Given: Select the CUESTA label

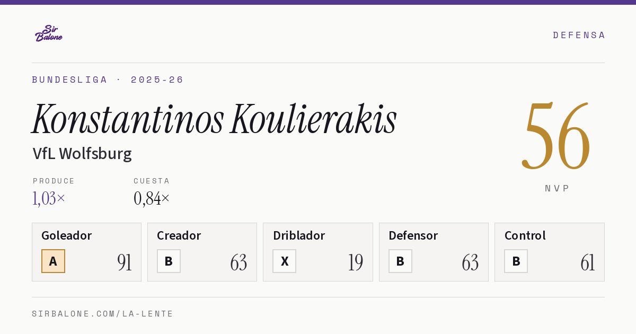Looking at the screenshot, I should pyautogui.click(x=152, y=181).
